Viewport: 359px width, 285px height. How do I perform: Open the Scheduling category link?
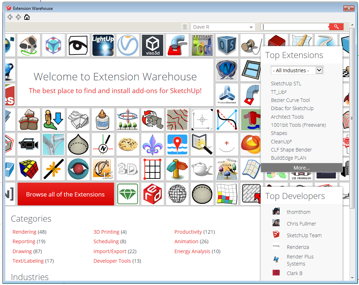coord(106,241)
